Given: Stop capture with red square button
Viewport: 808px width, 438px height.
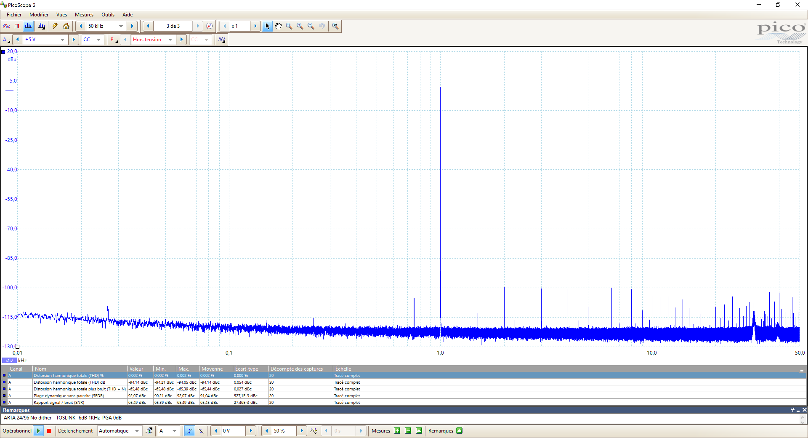Looking at the screenshot, I should coord(49,431).
